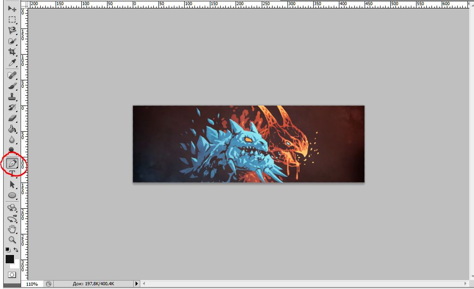Select the Healing Brush tool
The image size is (474, 289).
[12, 75]
